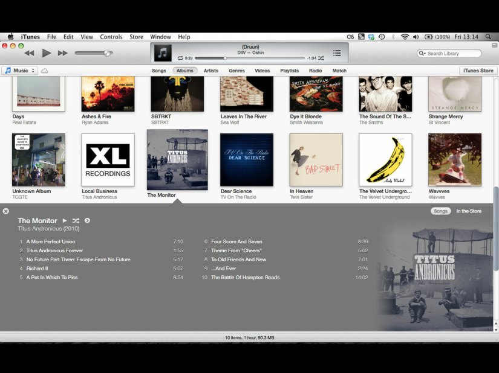Viewport: 499px width, 373px height.
Task: Select the Unknown Album cover by TCGTE
Action: pyautogui.click(x=39, y=160)
